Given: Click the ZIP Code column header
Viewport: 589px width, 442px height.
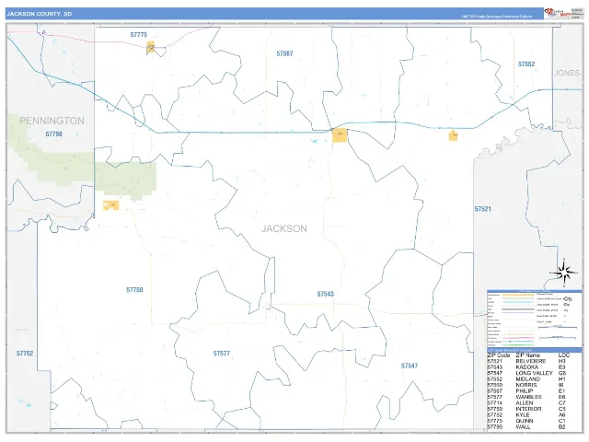Looking at the screenshot, I should 499,355.
